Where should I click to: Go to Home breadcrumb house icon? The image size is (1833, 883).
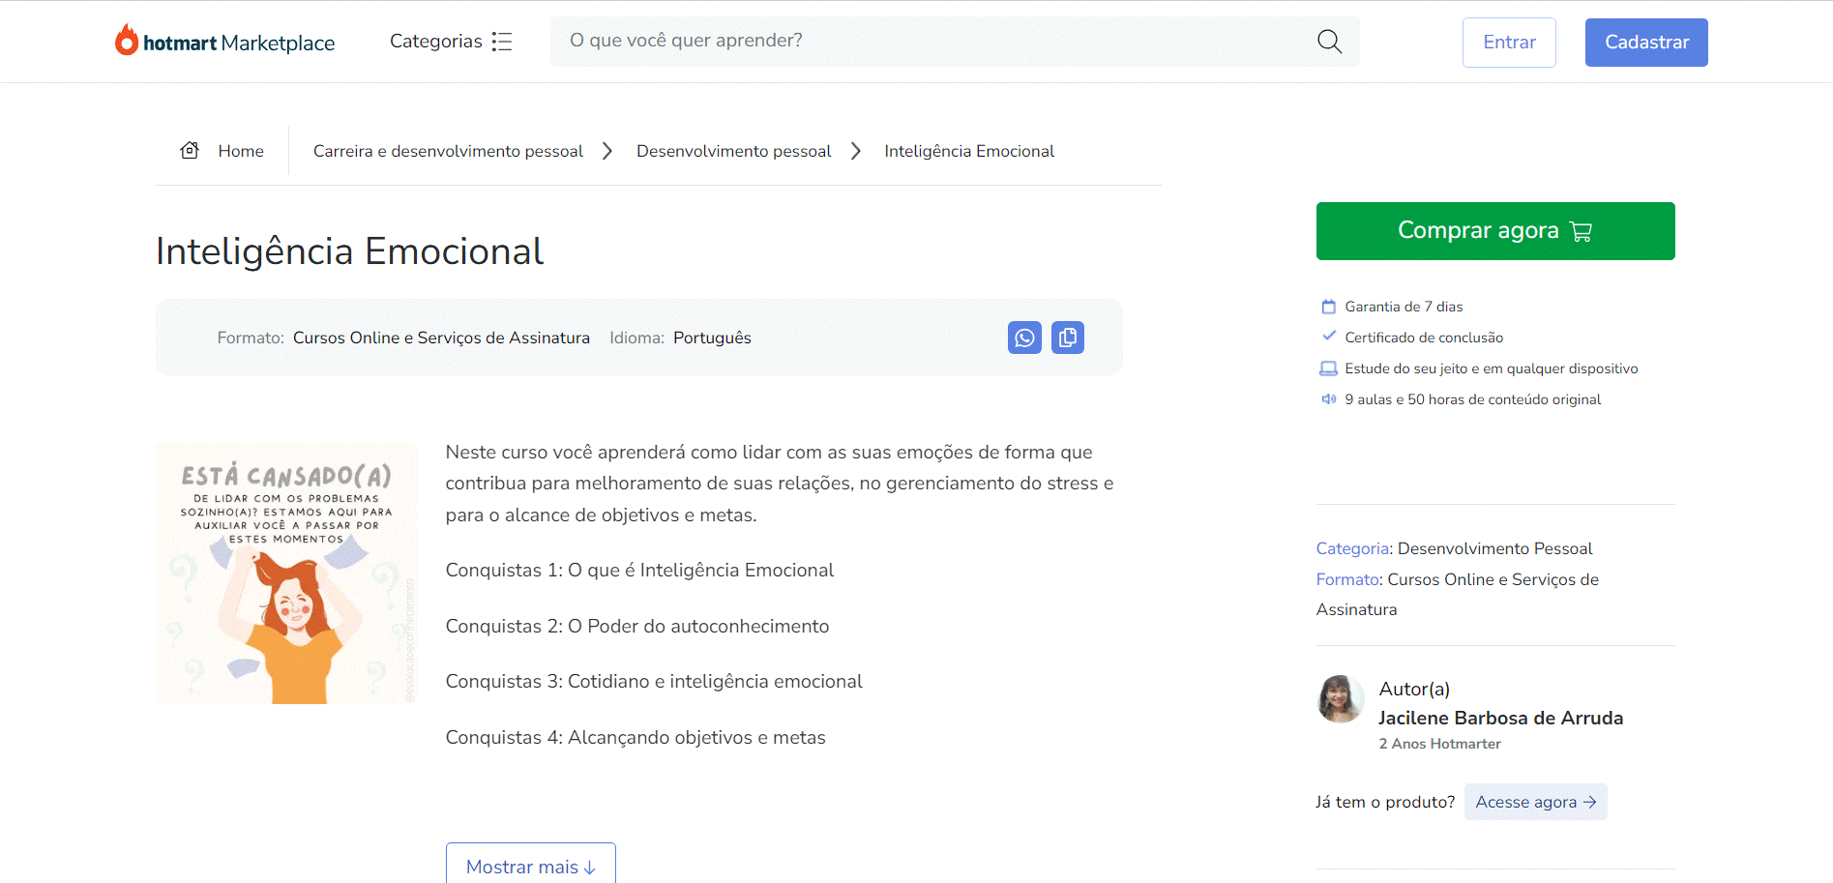tap(190, 150)
